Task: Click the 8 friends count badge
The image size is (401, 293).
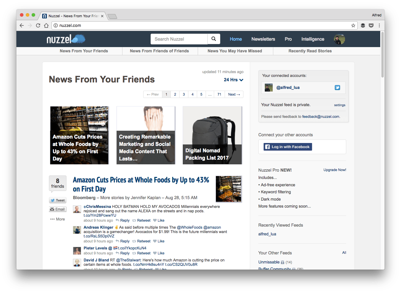Action: pyautogui.click(x=58, y=183)
